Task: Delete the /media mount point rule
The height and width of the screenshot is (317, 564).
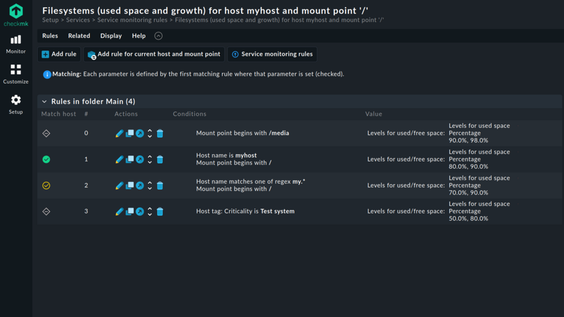Action: [x=160, y=133]
